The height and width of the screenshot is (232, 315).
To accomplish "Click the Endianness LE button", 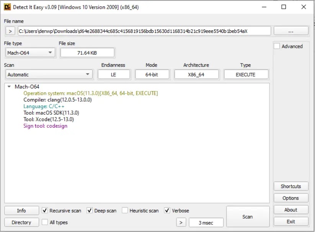I will coord(114,75).
